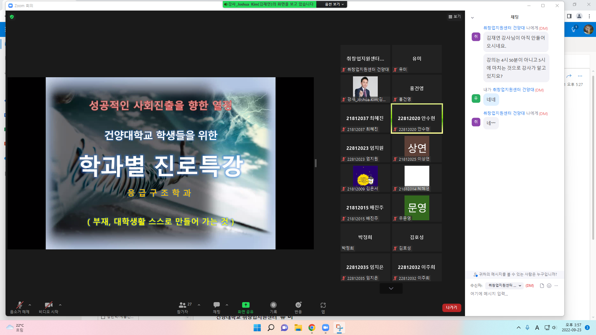Click the green encryption shield icon
596x335 pixels.
point(12,17)
